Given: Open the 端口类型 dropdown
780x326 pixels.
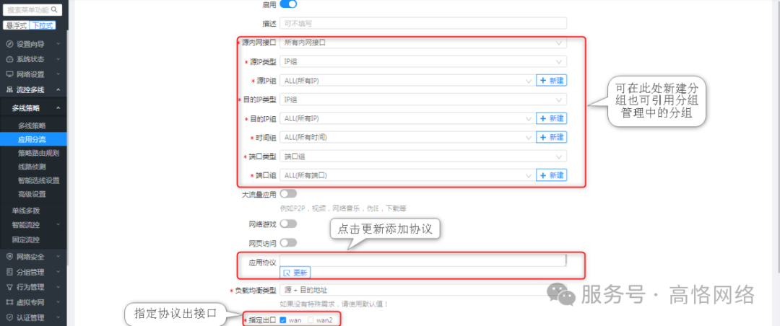Looking at the screenshot, I should (423, 156).
